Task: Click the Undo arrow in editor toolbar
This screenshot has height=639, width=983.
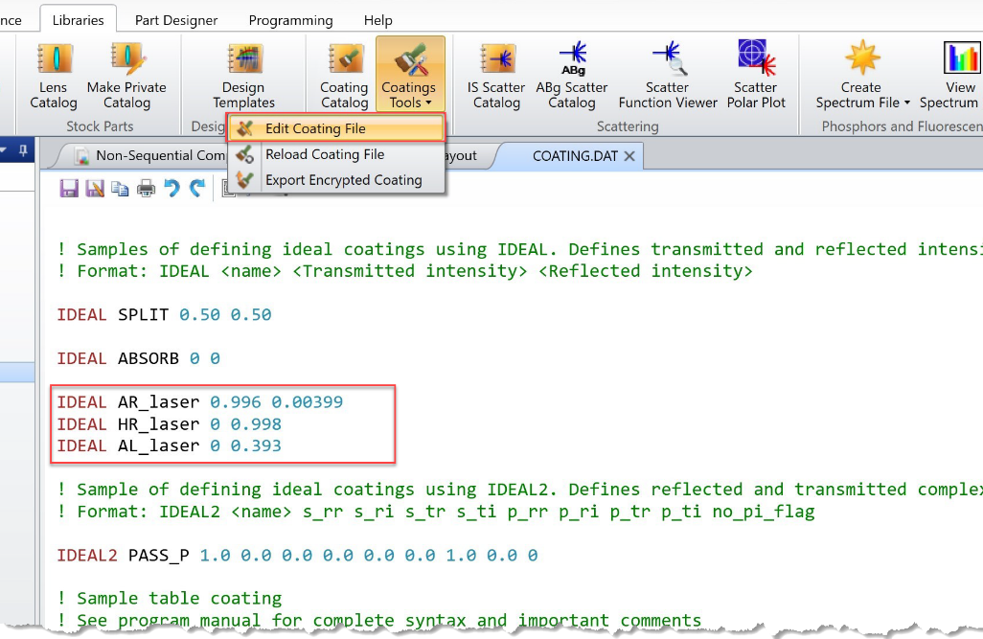Action: (x=171, y=188)
